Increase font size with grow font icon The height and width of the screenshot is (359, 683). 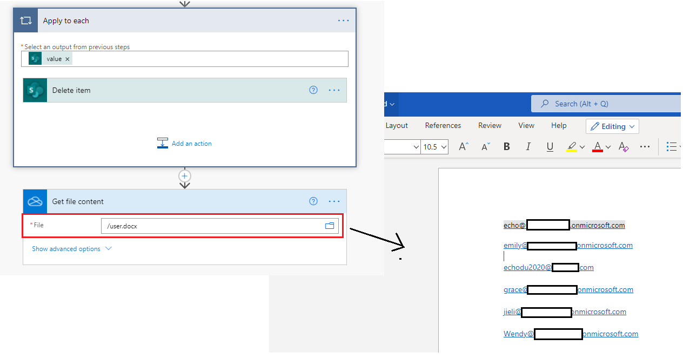click(464, 146)
